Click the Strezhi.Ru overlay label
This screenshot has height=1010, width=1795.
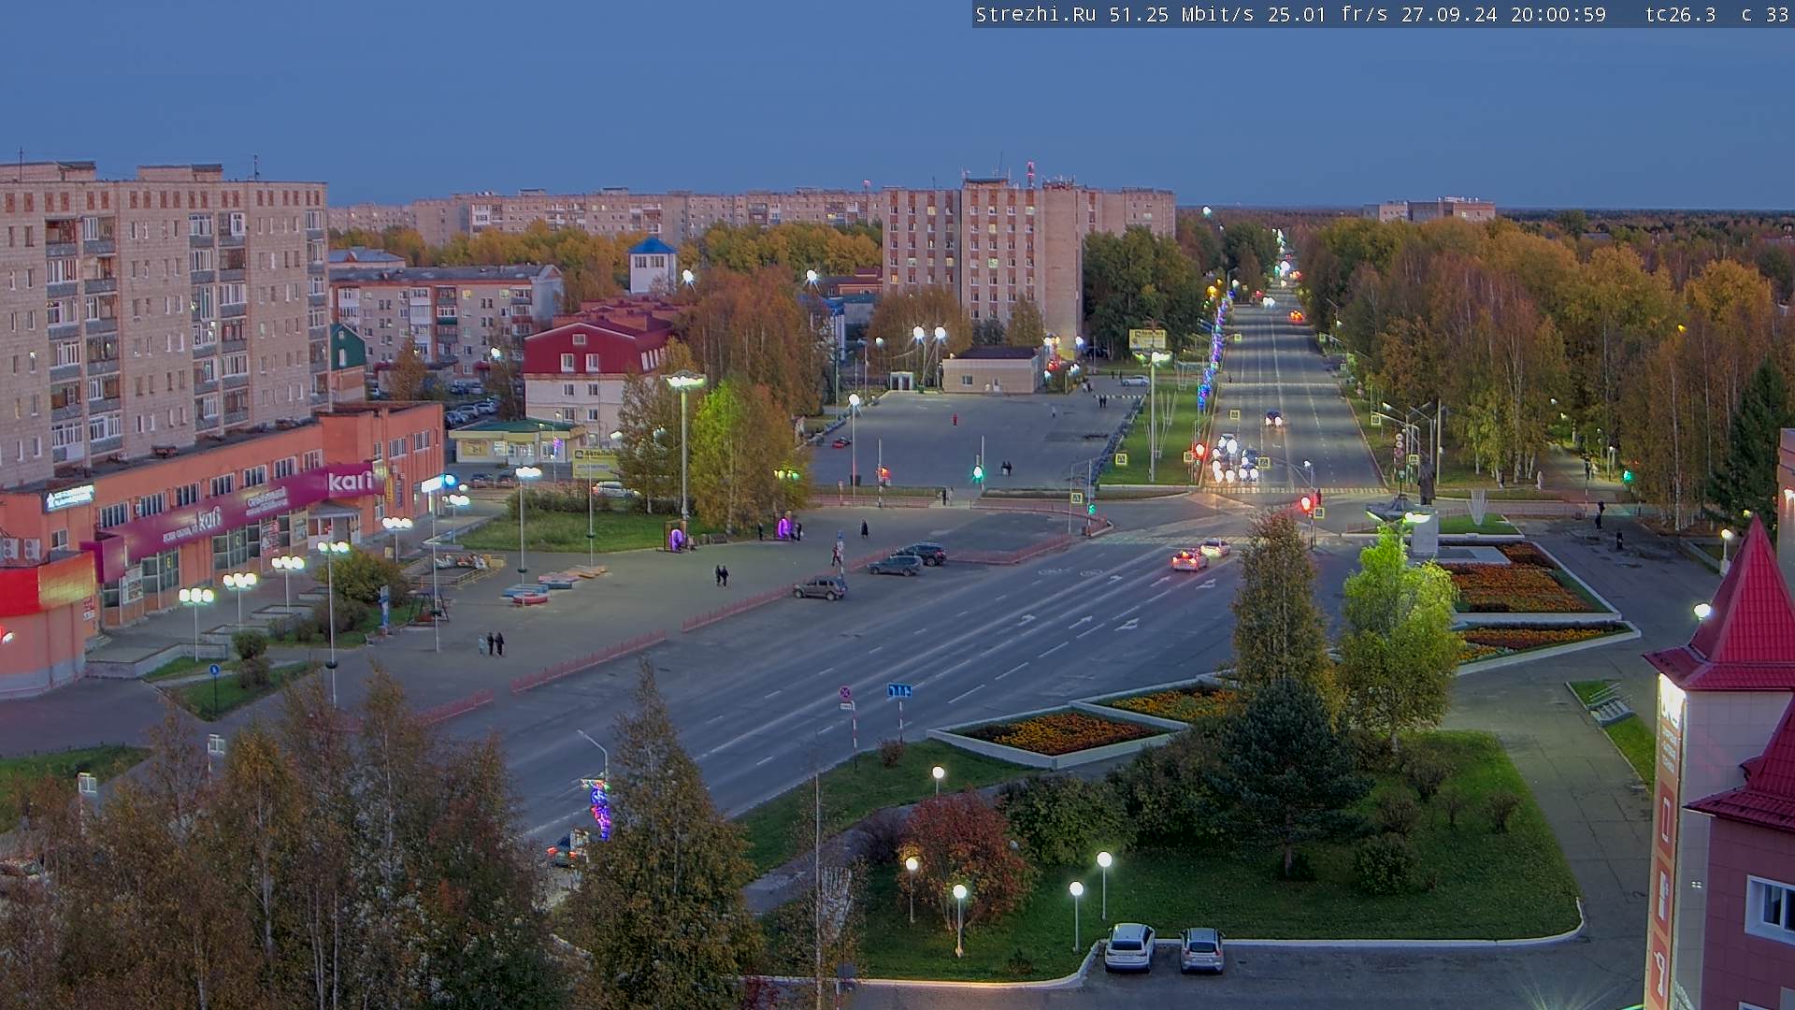tap(1036, 15)
